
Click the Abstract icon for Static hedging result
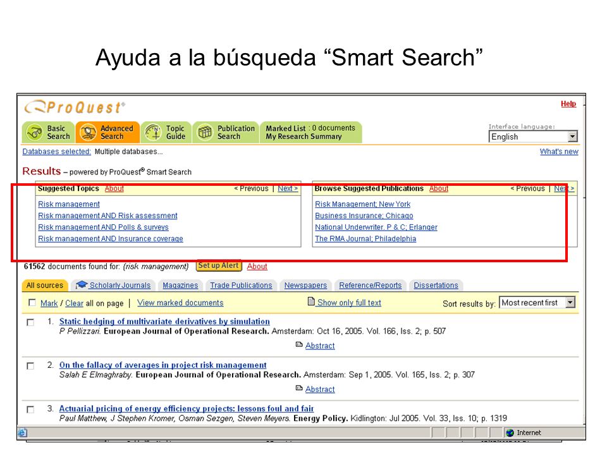(x=299, y=344)
